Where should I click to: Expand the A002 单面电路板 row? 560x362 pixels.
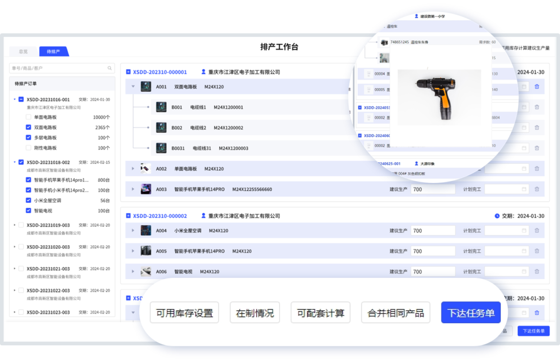[133, 168]
